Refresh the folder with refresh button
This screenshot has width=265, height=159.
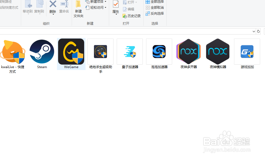(x=258, y=31)
